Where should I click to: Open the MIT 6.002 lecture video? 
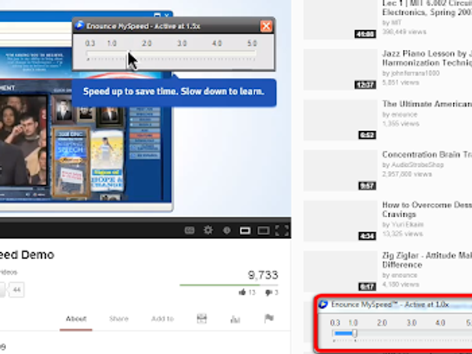[x=427, y=8]
